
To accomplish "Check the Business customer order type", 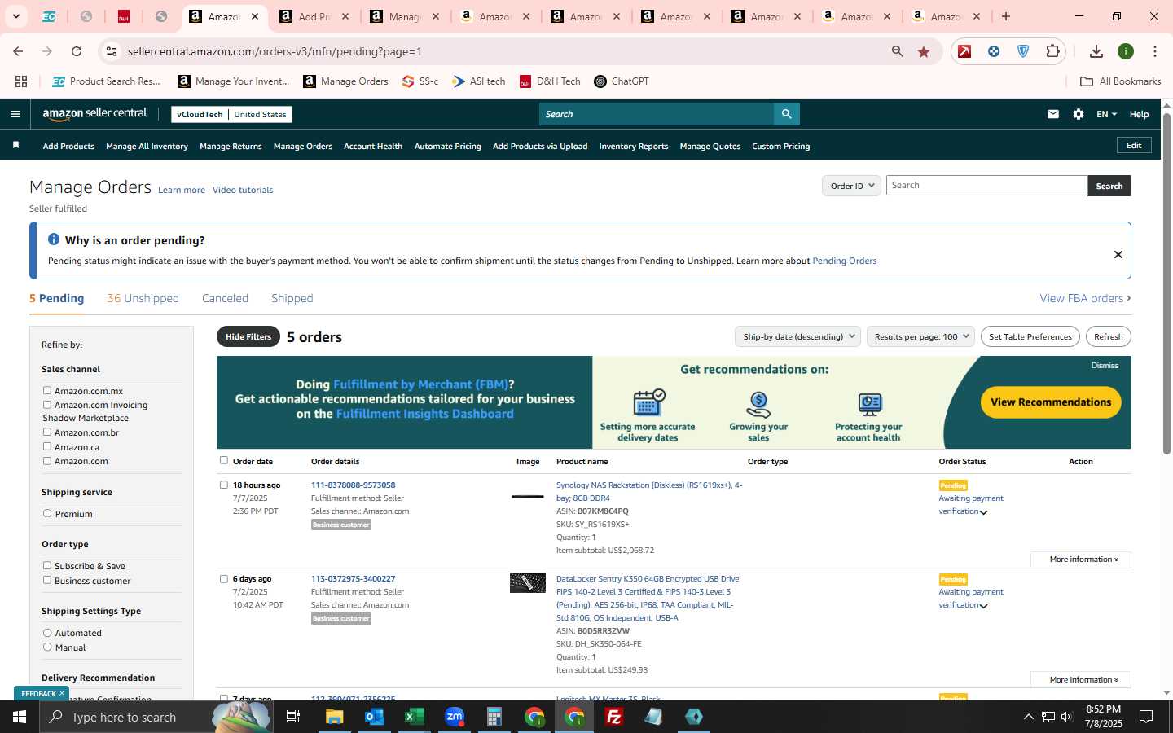I will (x=47, y=580).
